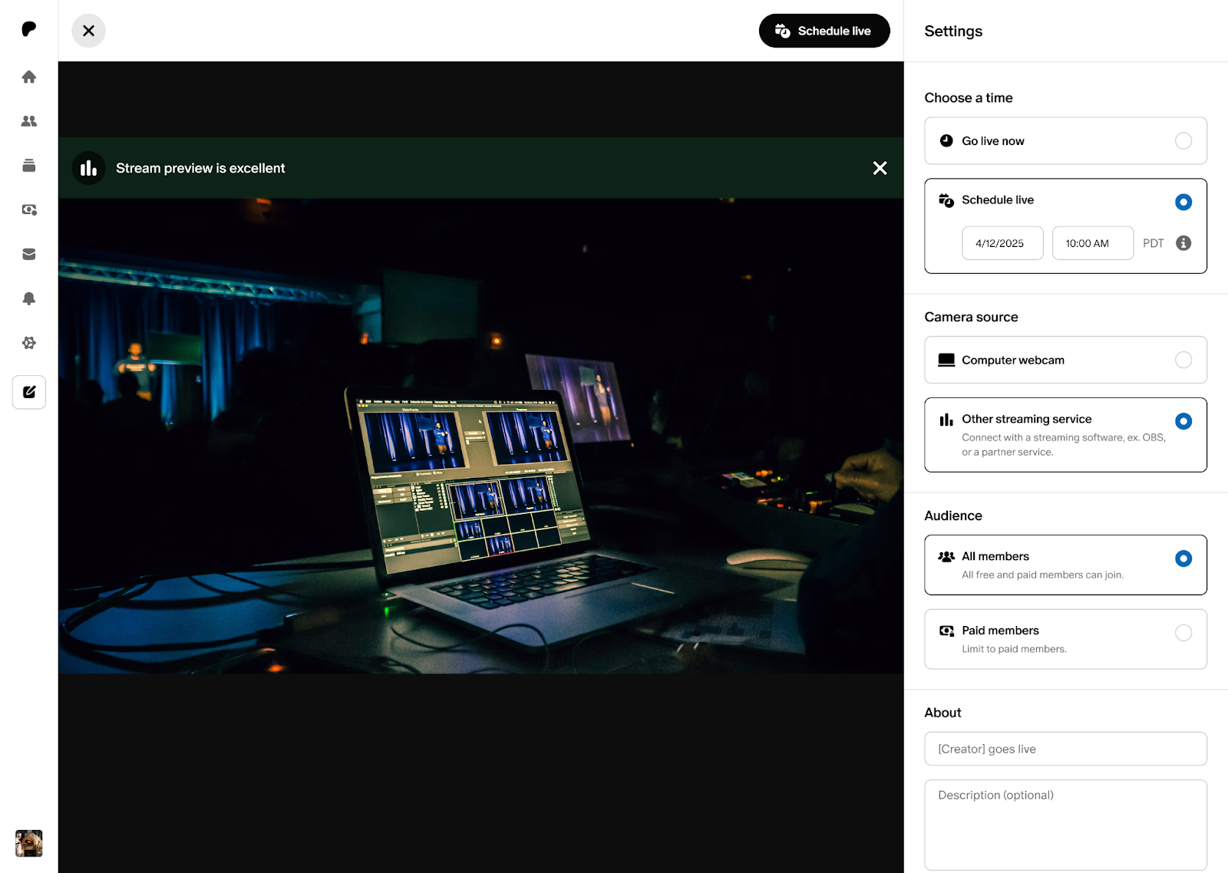Check notifications via the bell icon

[x=29, y=298]
